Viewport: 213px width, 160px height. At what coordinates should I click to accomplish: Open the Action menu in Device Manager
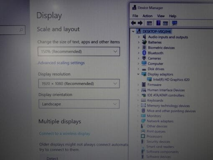pyautogui.click(x=147, y=16)
